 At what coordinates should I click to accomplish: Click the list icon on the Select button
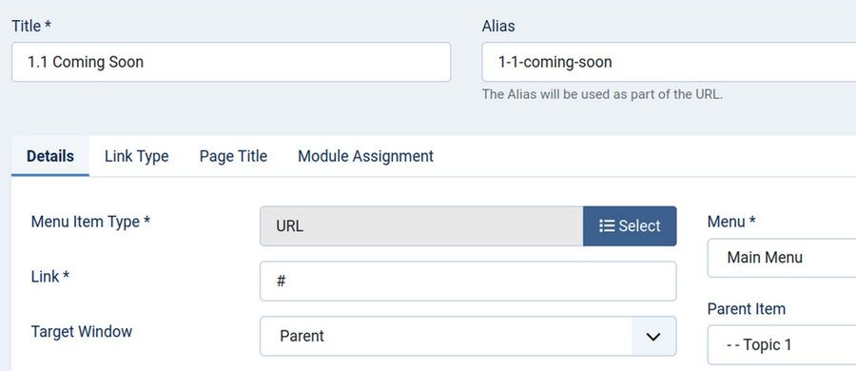(x=607, y=225)
